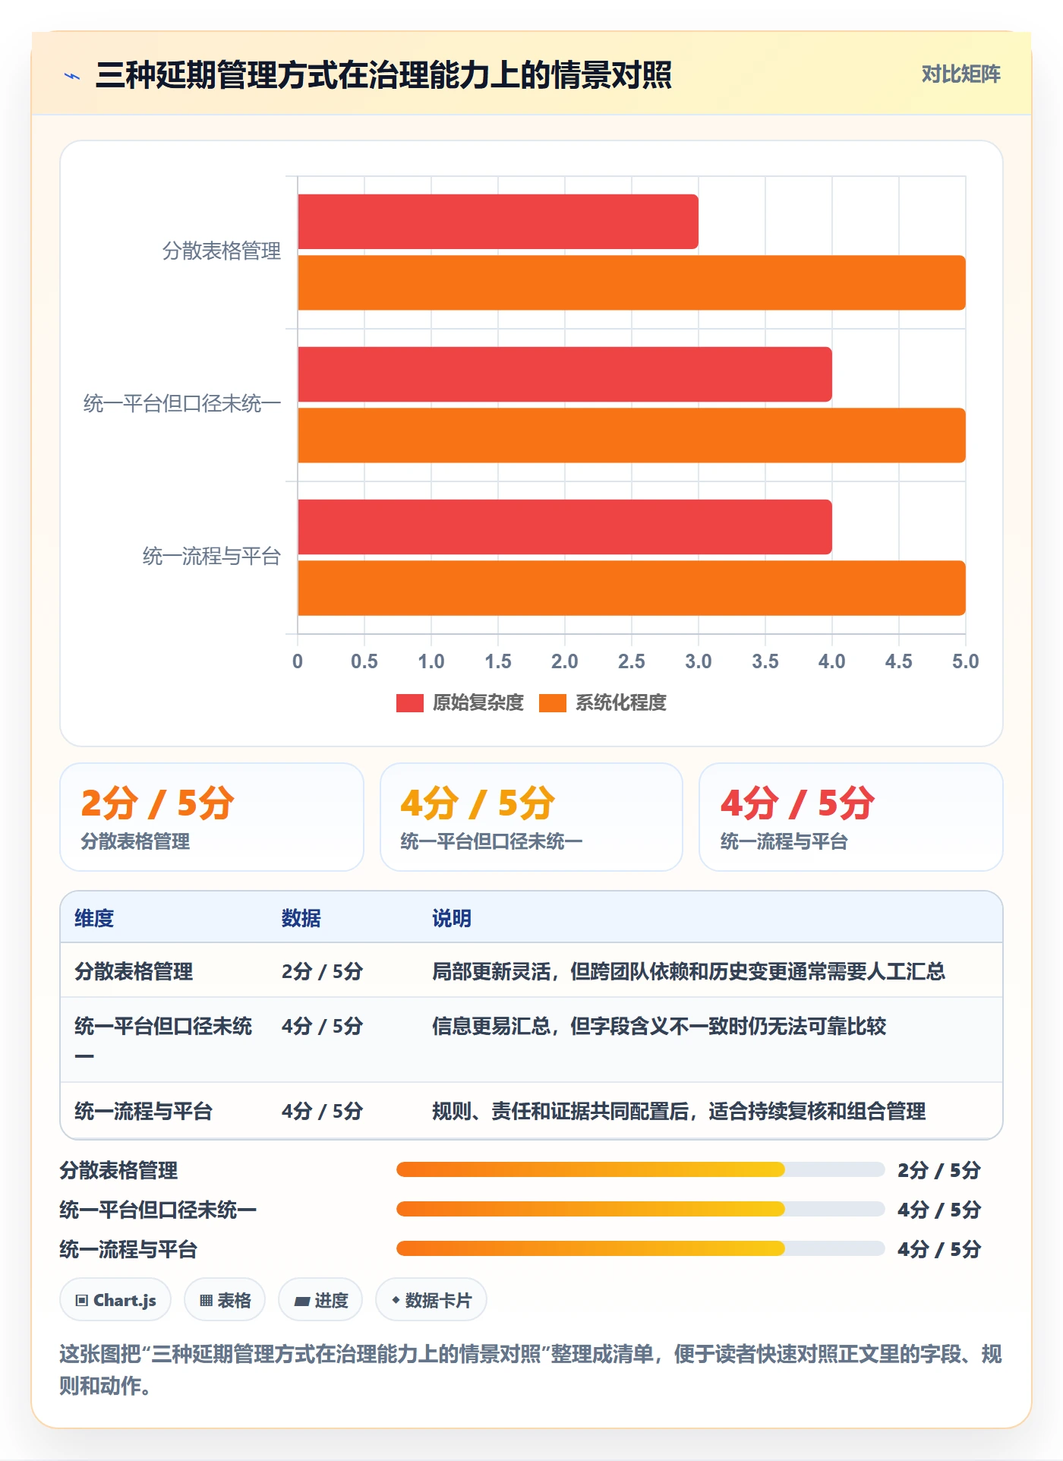Click the 统一平台但口径未统一 label on the chart axis
This screenshot has height=1461, width=1063.
tap(182, 404)
